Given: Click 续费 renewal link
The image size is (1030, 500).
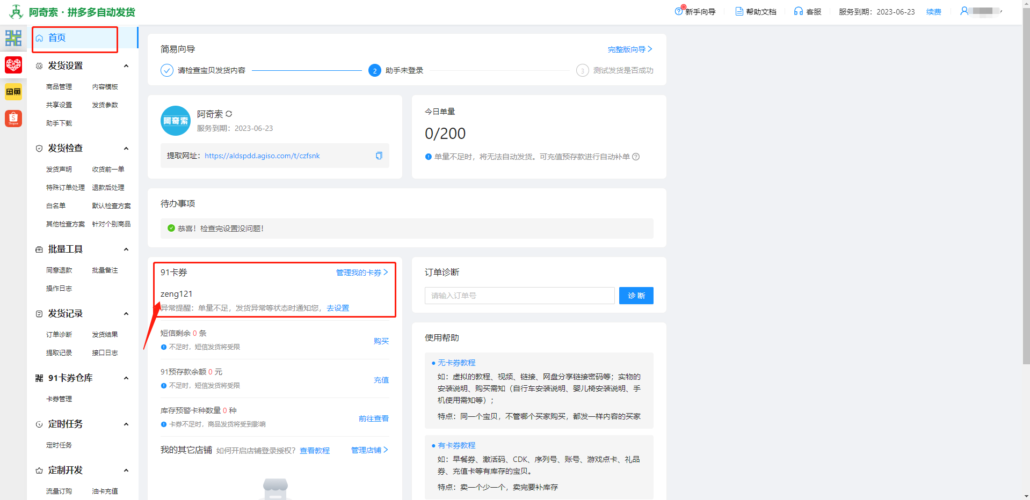Looking at the screenshot, I should click(x=934, y=11).
